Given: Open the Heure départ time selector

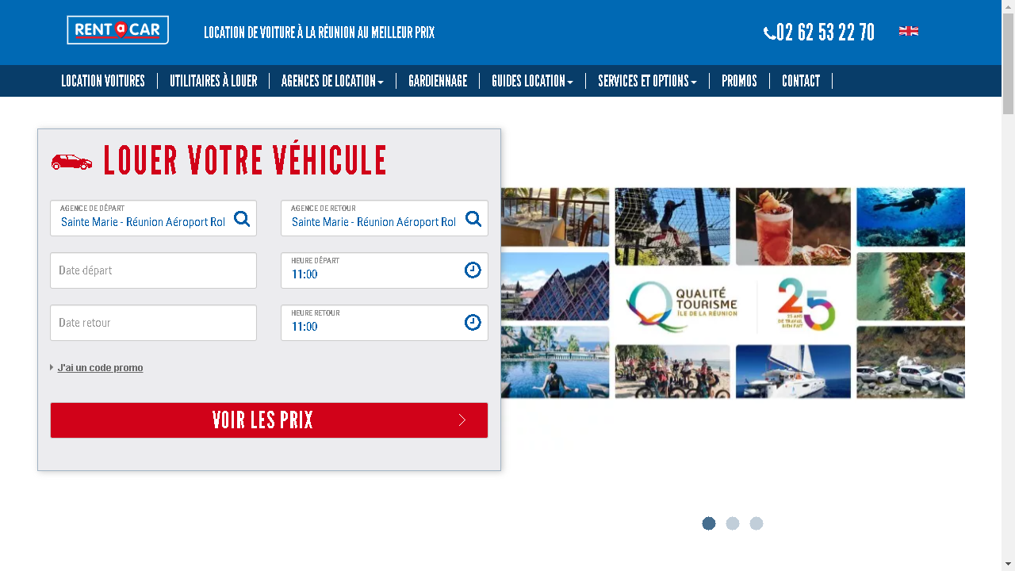Looking at the screenshot, I should pos(385,270).
